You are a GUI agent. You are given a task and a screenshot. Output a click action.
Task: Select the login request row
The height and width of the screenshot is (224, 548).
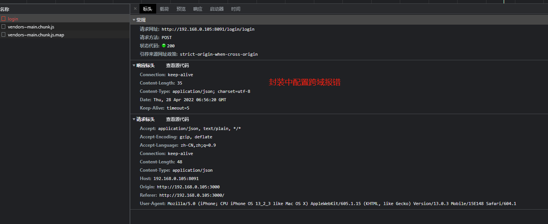65,19
